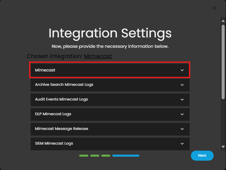
Task: Select the second green progress step
Action: tap(95, 156)
